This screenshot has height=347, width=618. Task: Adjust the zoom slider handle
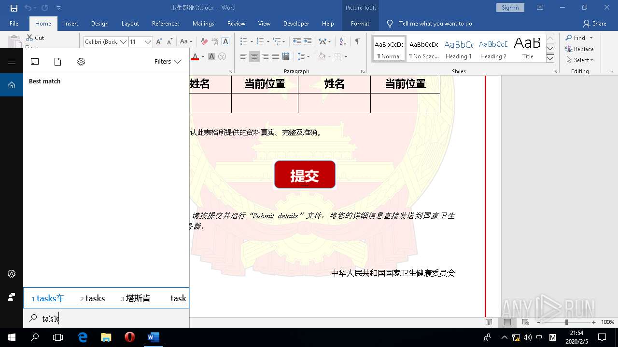[566, 322]
